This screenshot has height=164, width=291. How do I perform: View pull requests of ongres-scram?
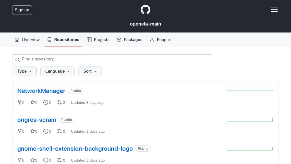[x=61, y=131]
